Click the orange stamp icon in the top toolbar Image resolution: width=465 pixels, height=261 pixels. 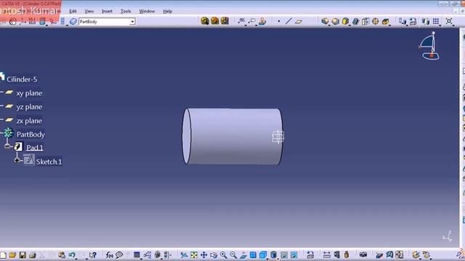tap(262, 21)
